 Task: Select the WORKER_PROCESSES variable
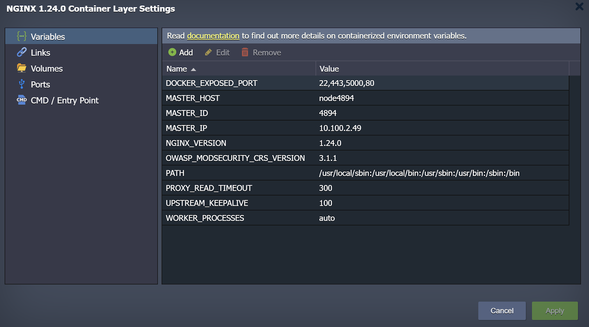click(x=205, y=218)
